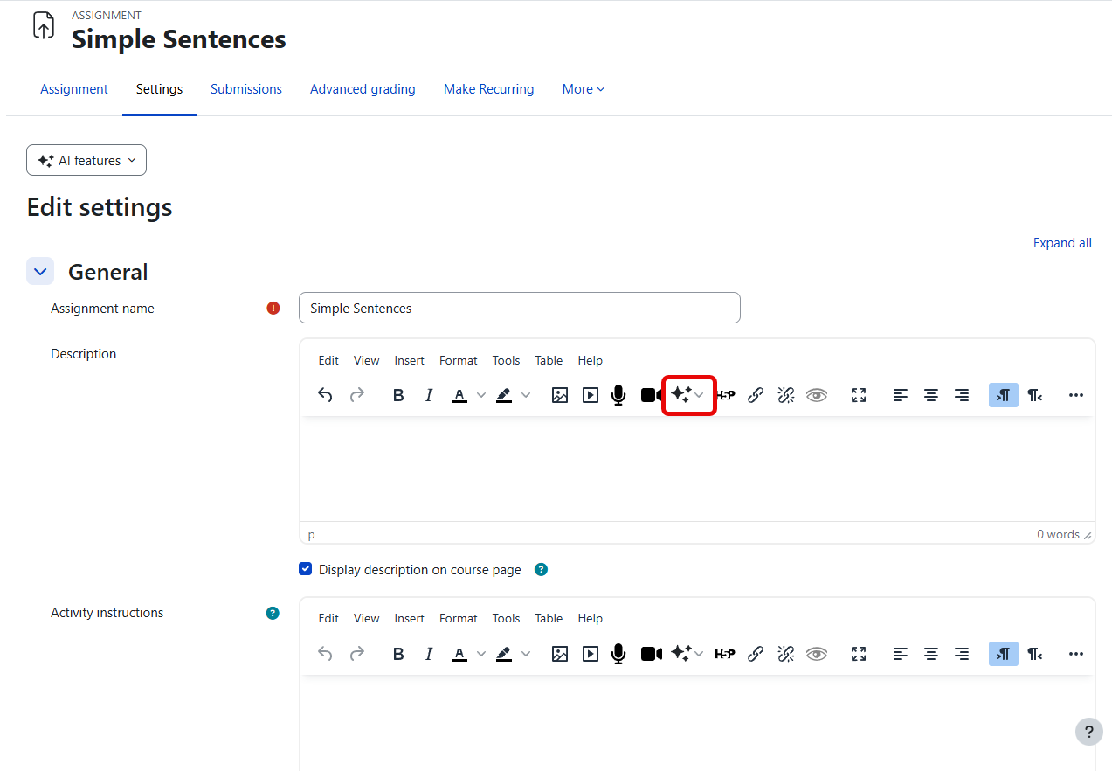
Task: Click multimedia icon in Activity instructions toolbar
Action: click(591, 654)
